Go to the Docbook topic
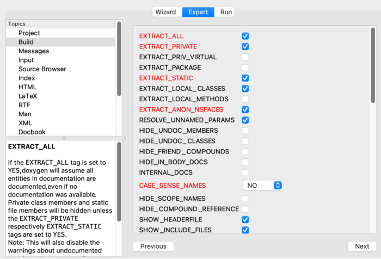The width and height of the screenshot is (381, 259). [x=32, y=132]
